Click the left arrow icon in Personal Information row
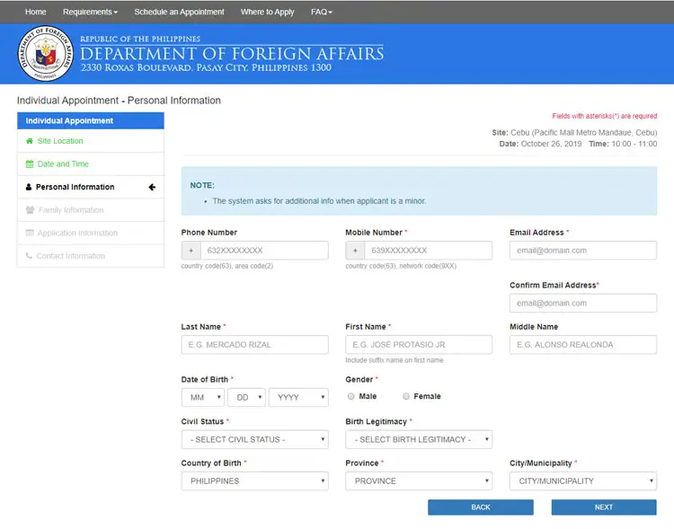This screenshot has height=529, width=674. (152, 187)
